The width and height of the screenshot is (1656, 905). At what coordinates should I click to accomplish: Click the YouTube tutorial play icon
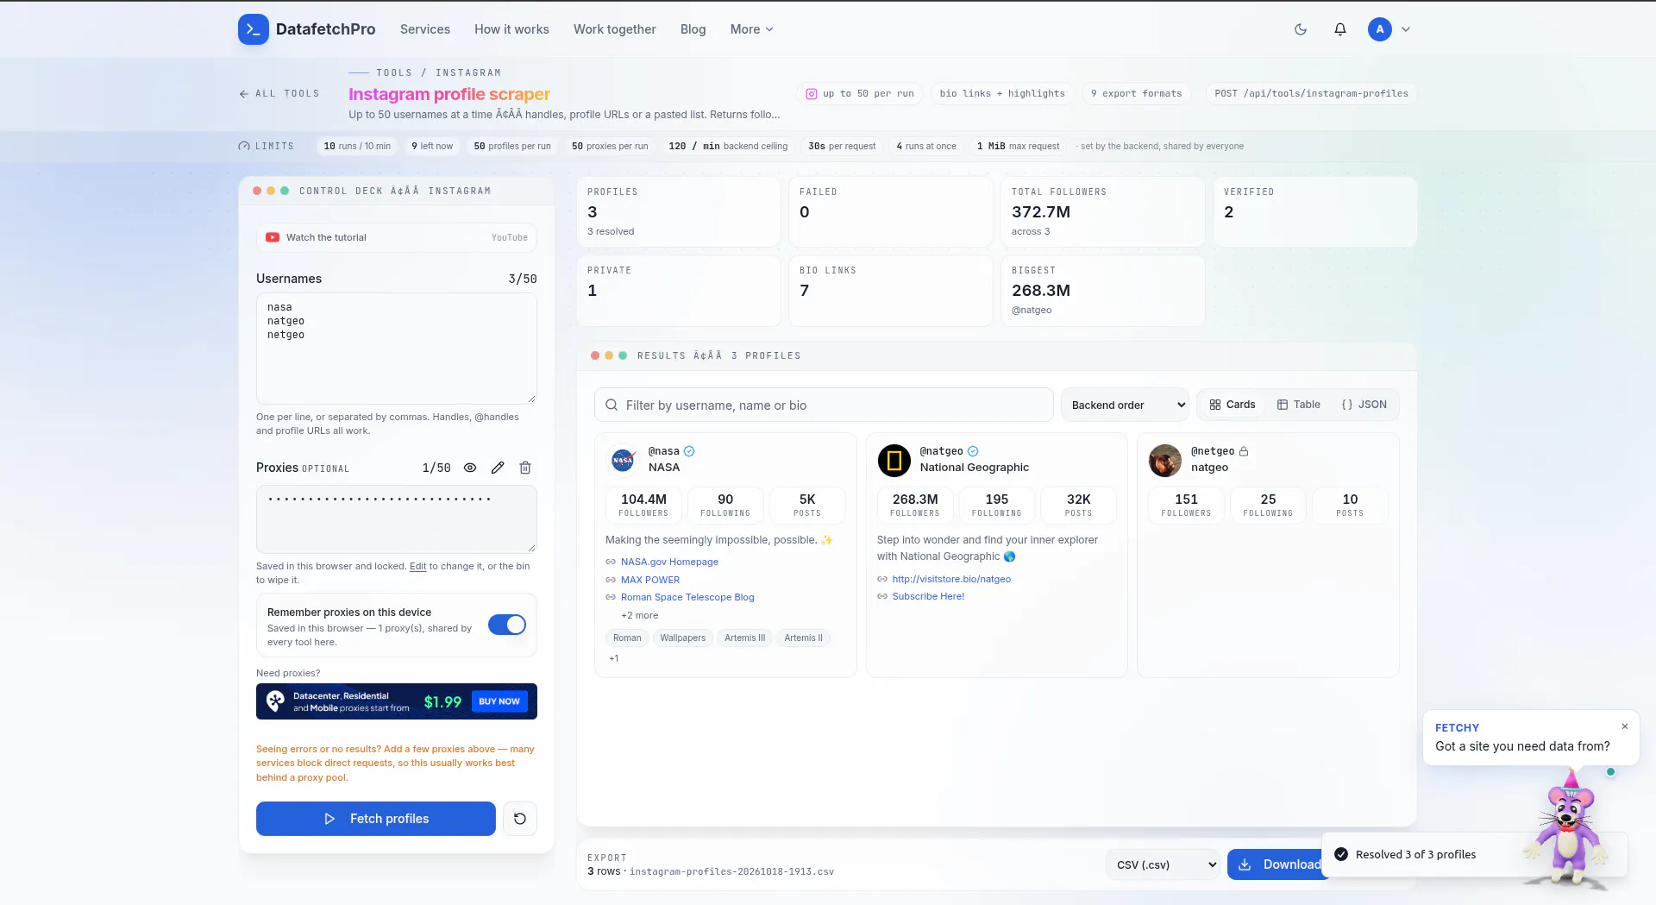pos(273,237)
